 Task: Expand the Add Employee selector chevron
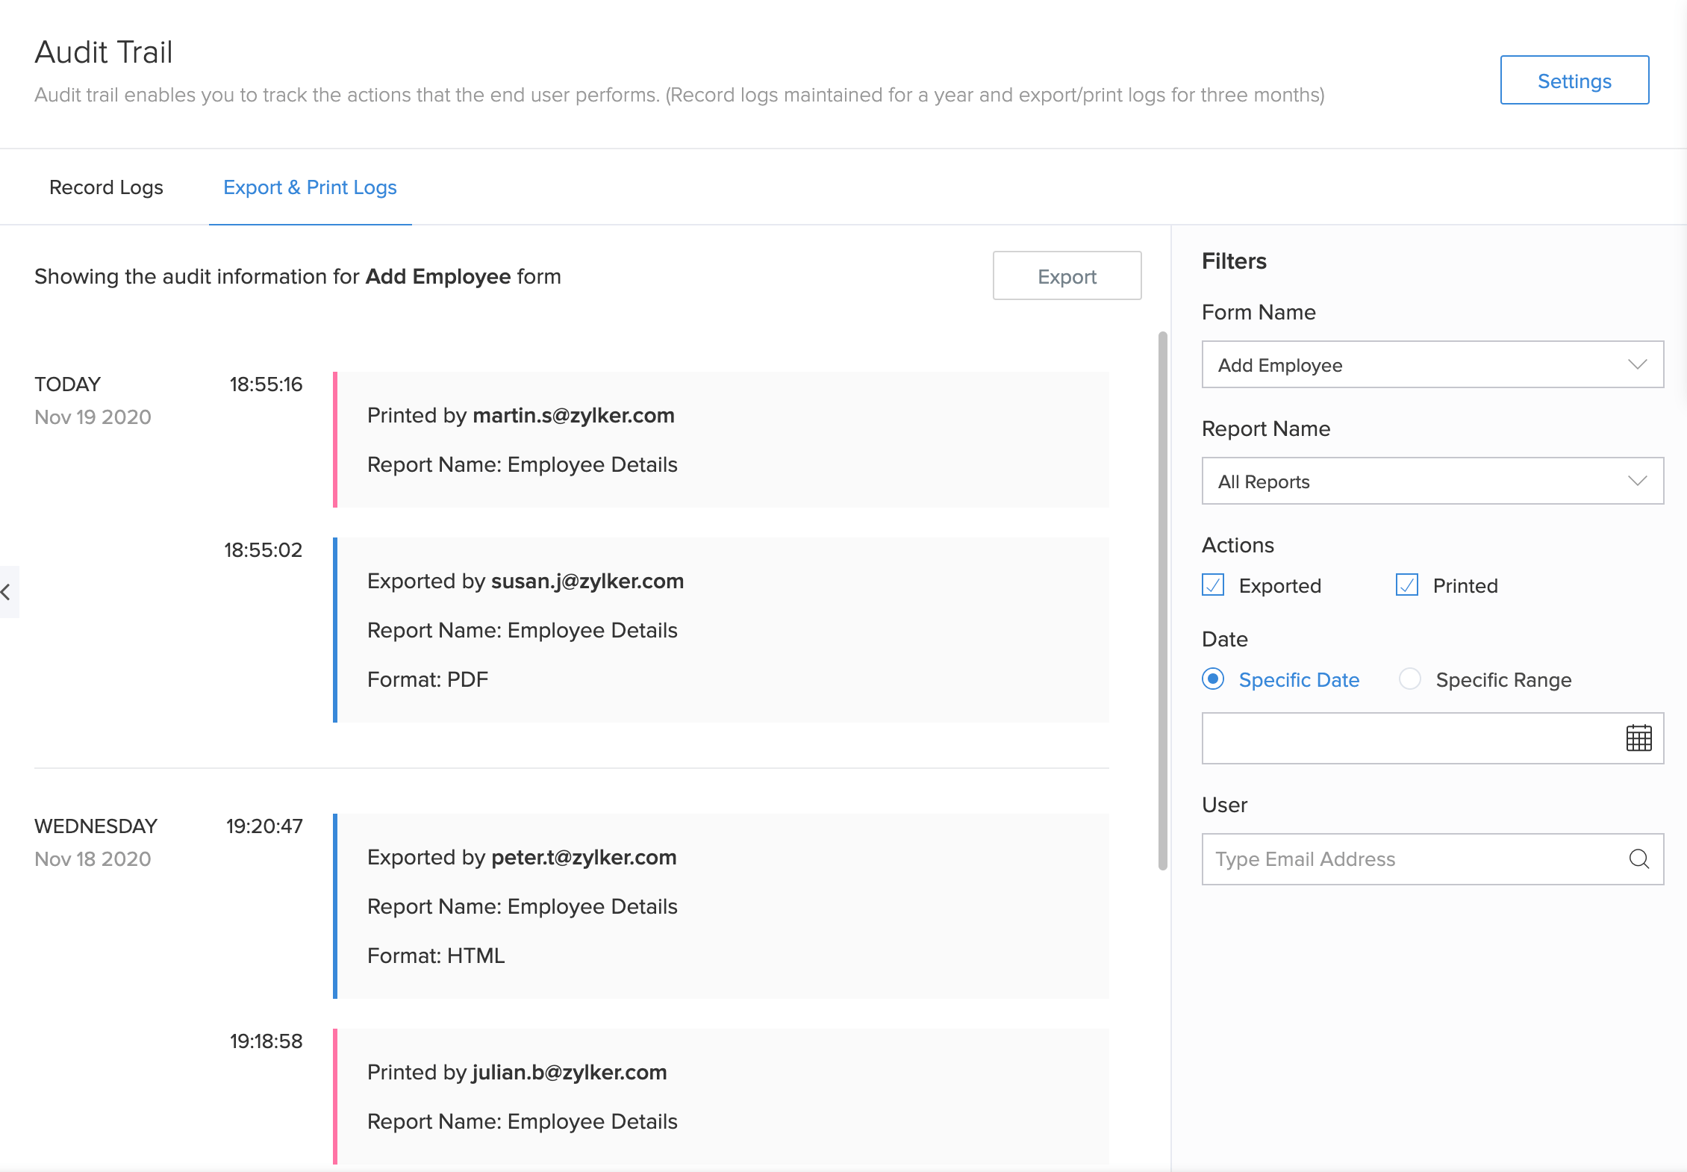tap(1638, 365)
